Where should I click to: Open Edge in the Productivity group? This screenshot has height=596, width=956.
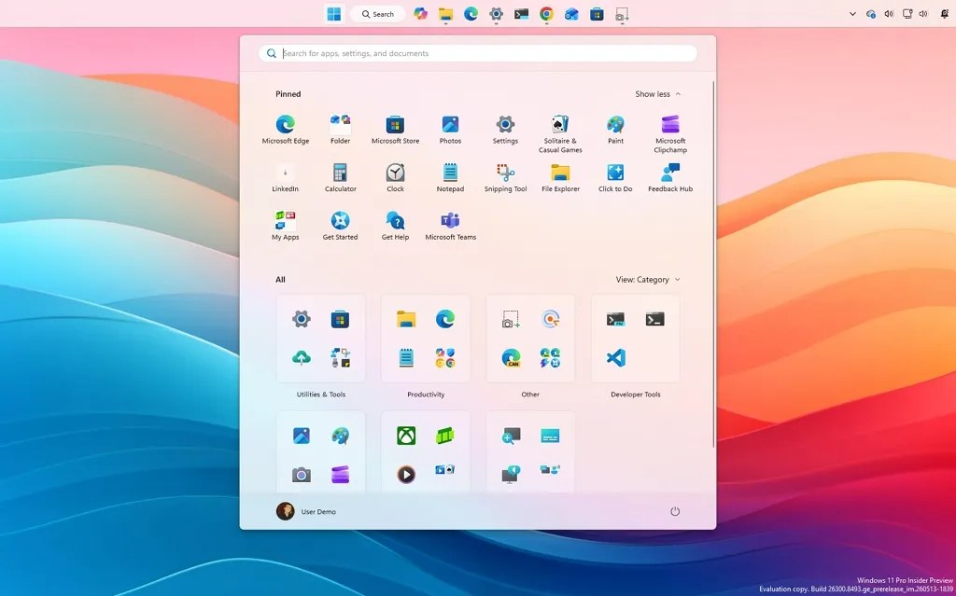445,319
